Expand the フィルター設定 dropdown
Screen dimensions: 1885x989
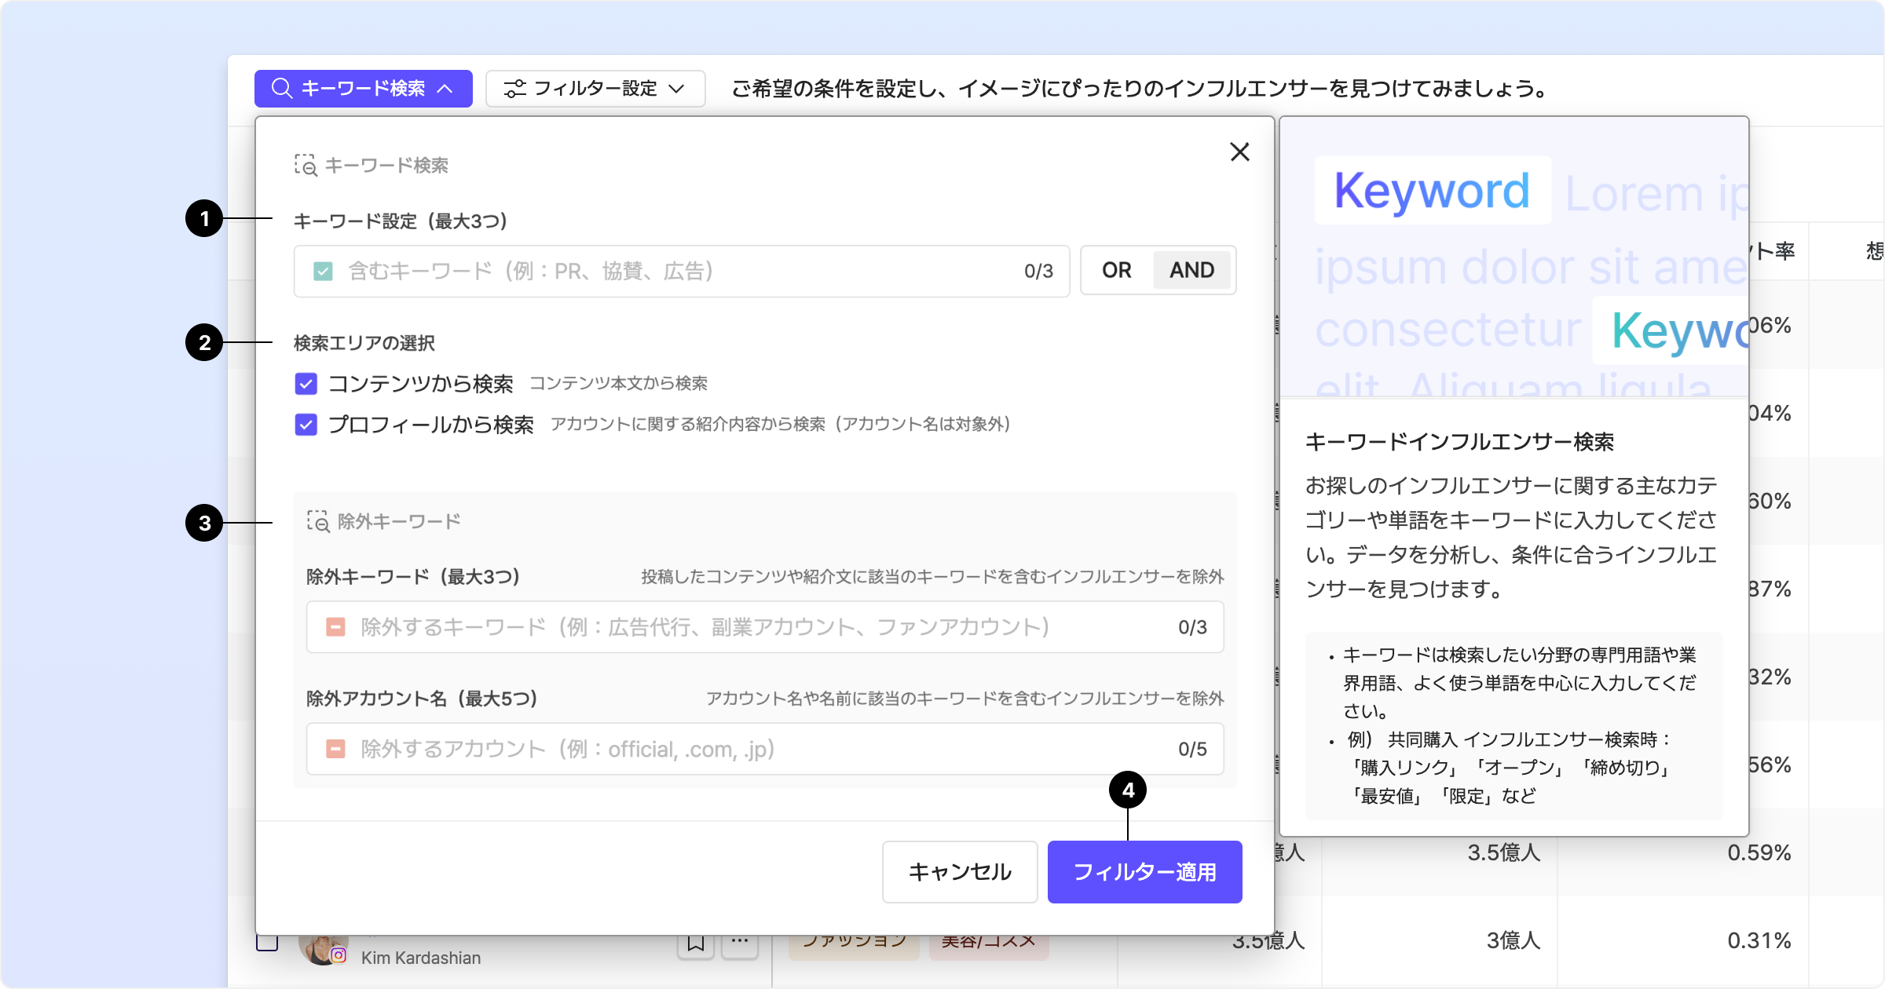(676, 89)
